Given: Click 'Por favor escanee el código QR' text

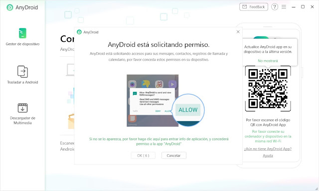Looking at the screenshot, I should point(268,122).
